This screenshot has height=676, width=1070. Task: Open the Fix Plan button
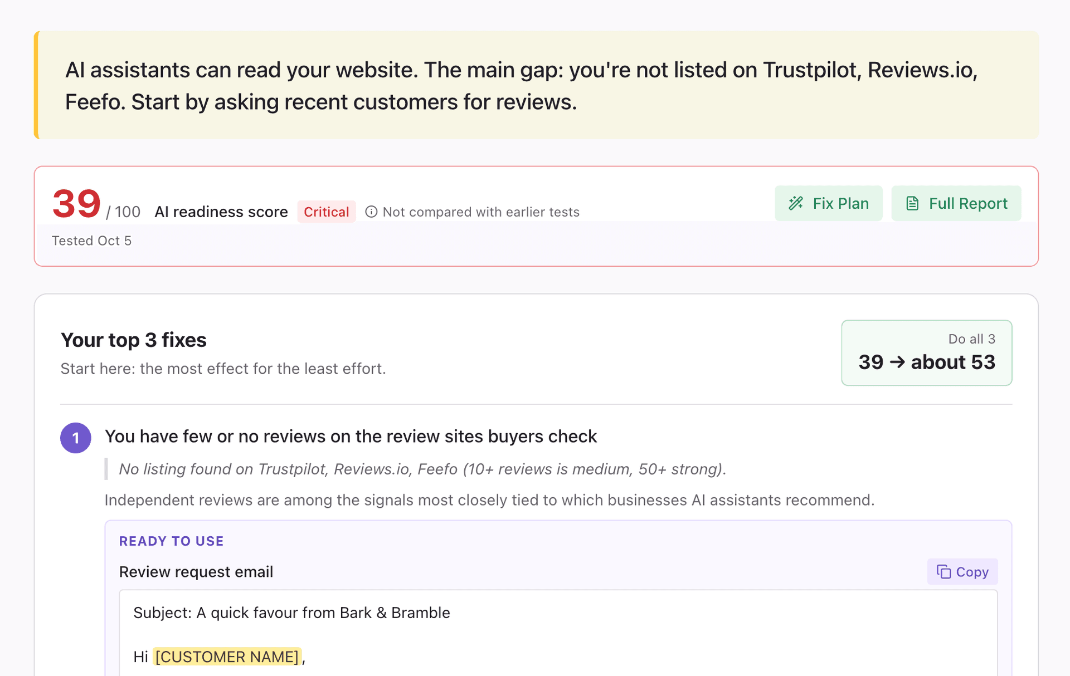(x=828, y=203)
